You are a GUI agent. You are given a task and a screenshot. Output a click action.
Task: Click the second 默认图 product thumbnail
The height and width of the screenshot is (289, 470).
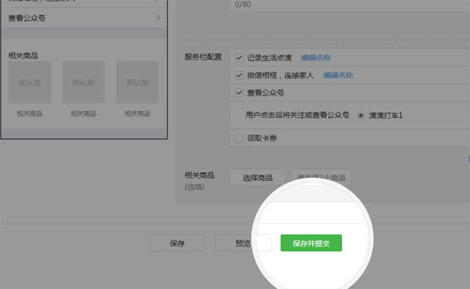(x=83, y=82)
